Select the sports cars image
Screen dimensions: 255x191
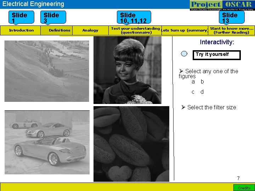(x=47, y=142)
